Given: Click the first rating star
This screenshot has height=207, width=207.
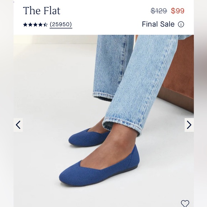Looking at the screenshot, I should 25,25.
